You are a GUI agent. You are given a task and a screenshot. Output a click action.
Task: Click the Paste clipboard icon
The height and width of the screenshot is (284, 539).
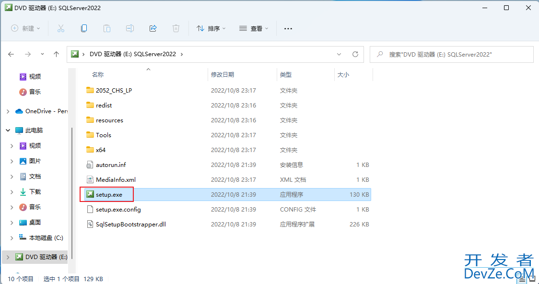point(107,28)
